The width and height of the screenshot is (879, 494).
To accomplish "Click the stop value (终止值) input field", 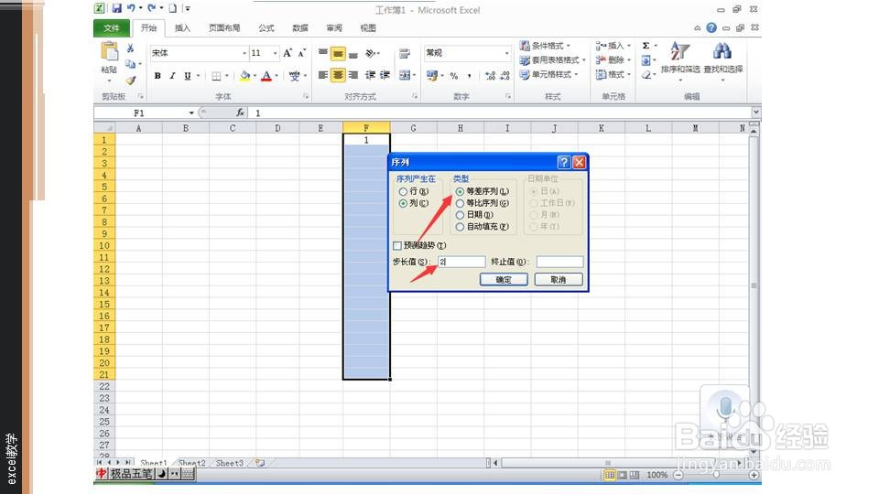I will click(x=559, y=262).
